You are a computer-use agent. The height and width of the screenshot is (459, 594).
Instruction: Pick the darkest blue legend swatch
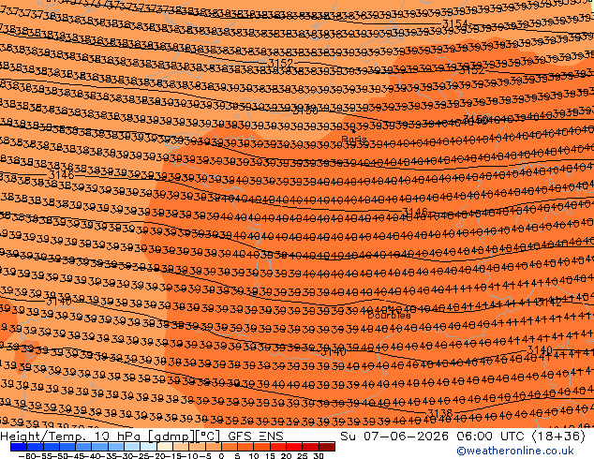19,447
